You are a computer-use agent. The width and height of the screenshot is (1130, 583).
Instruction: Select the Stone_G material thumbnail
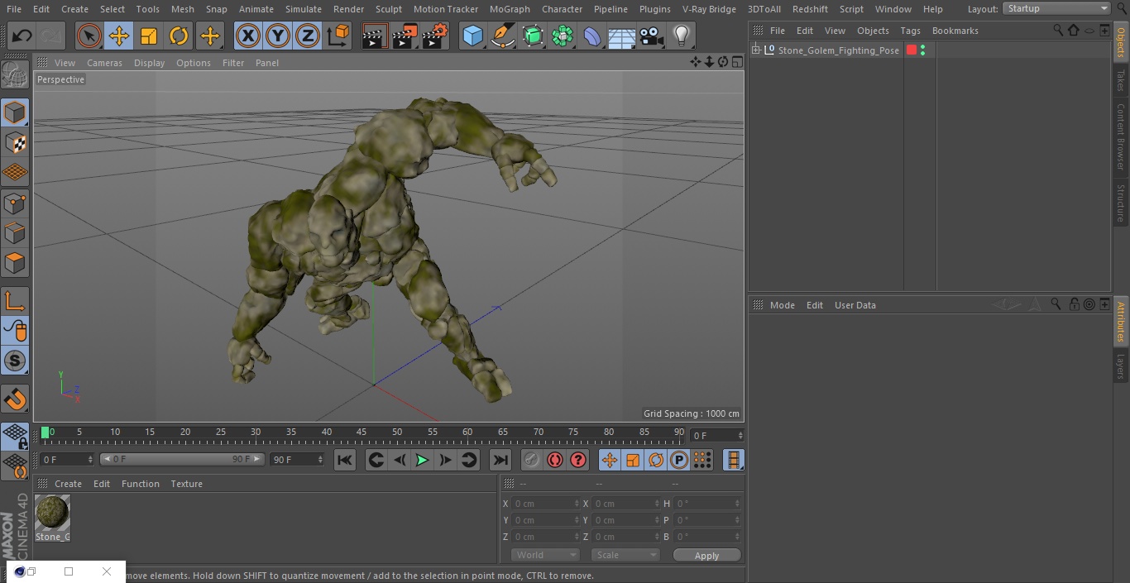pos(52,513)
